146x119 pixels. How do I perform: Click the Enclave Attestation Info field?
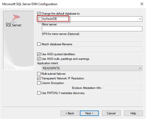(123, 88)
